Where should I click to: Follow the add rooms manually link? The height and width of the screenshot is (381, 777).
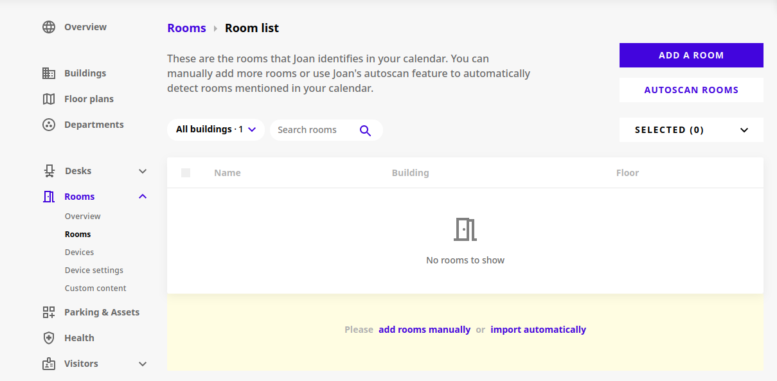(425, 330)
